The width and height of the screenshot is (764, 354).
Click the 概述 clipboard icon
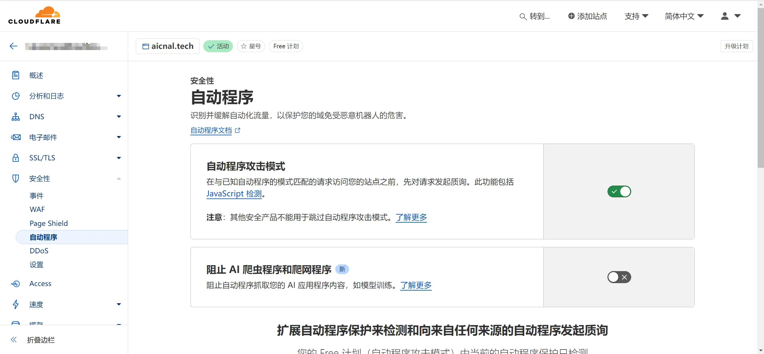pos(16,75)
